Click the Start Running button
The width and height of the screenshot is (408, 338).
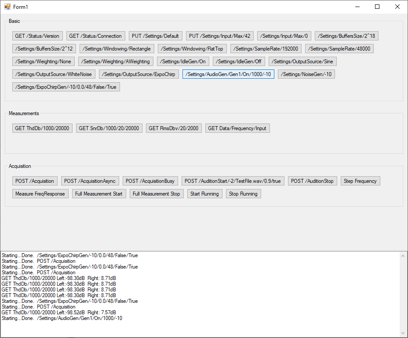pyautogui.click(x=205, y=193)
